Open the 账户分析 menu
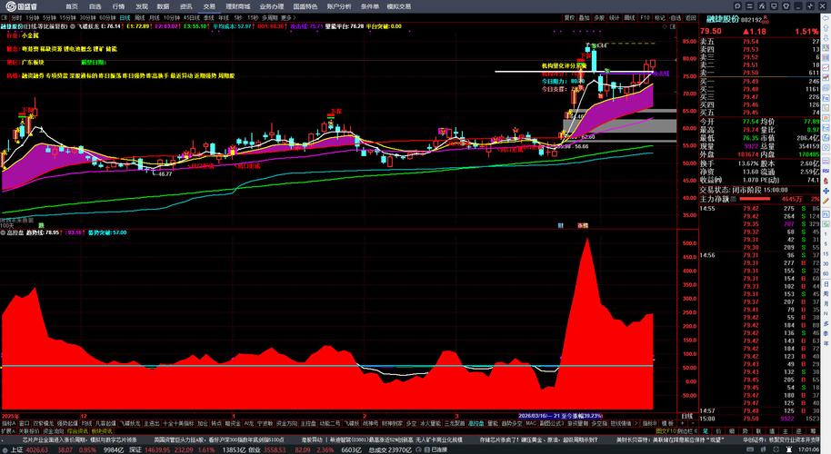831x454 pixels. click(339, 6)
